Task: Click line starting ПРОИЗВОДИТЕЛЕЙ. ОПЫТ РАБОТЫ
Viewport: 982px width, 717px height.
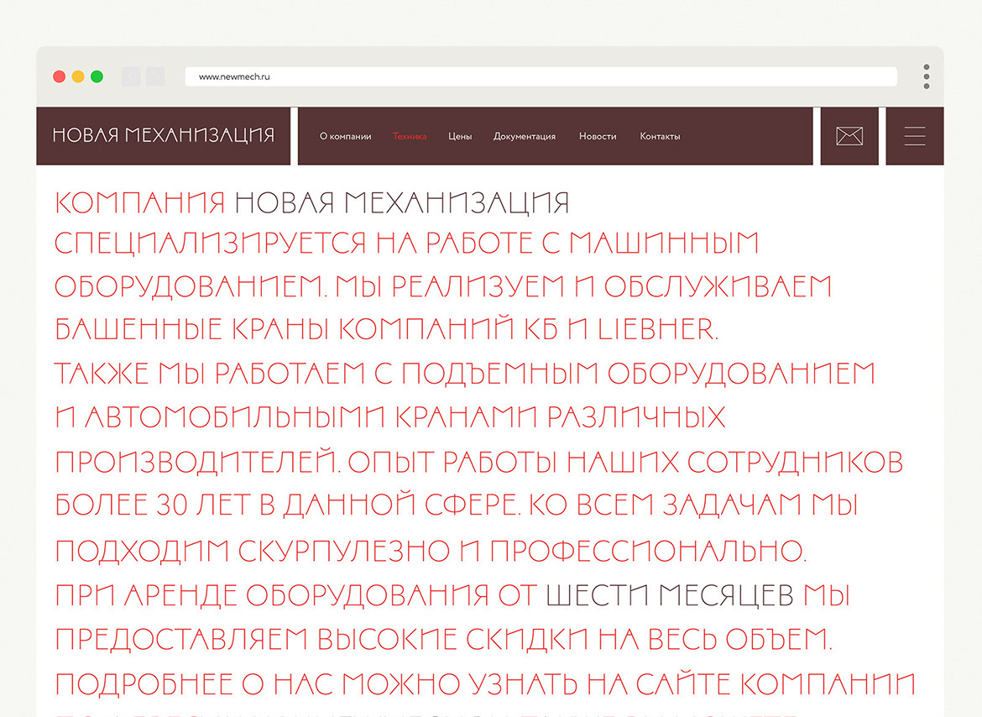Action: 479,462
